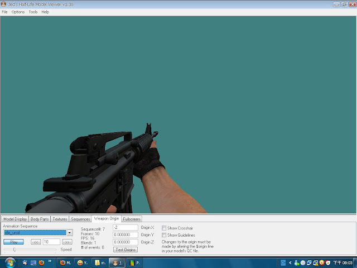Switch to the Firefox taskbar window

[65, 263]
